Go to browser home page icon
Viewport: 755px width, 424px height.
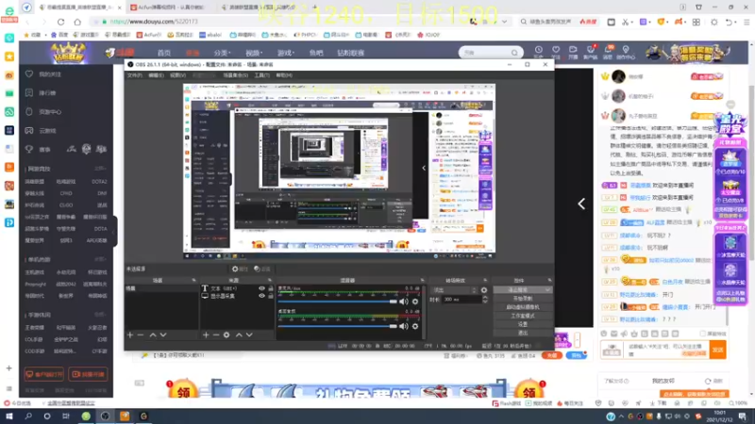pos(77,22)
